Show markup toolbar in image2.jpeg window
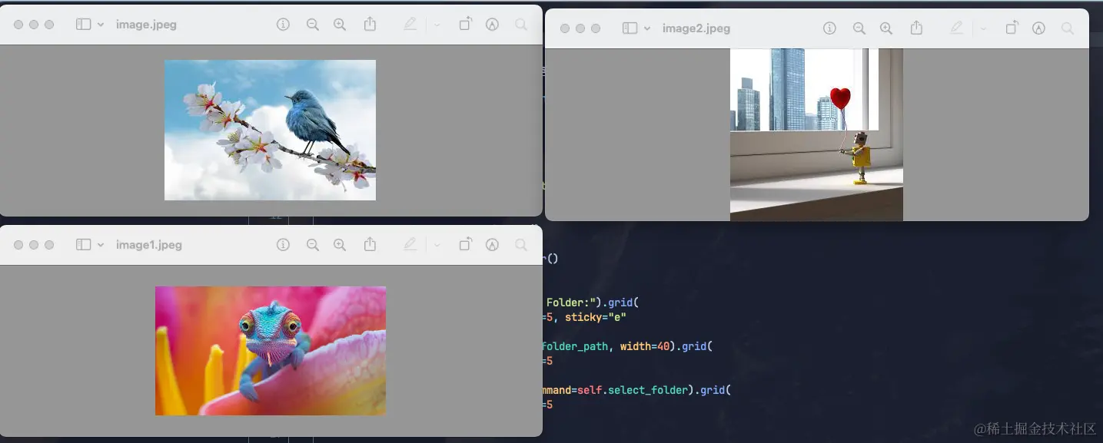The height and width of the screenshot is (443, 1103). tap(1039, 28)
